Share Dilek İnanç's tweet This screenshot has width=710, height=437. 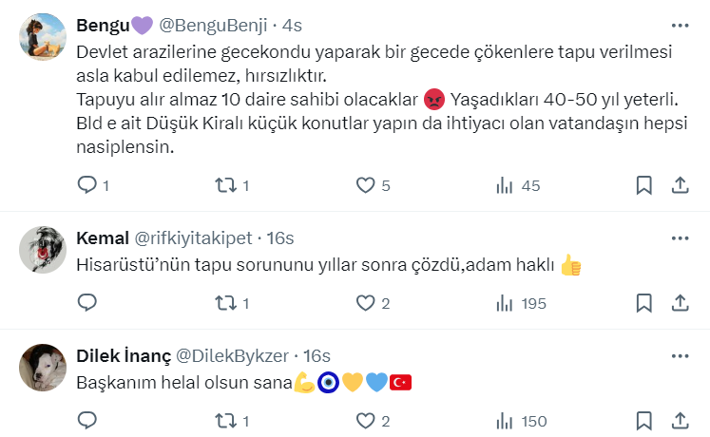pyautogui.click(x=681, y=421)
